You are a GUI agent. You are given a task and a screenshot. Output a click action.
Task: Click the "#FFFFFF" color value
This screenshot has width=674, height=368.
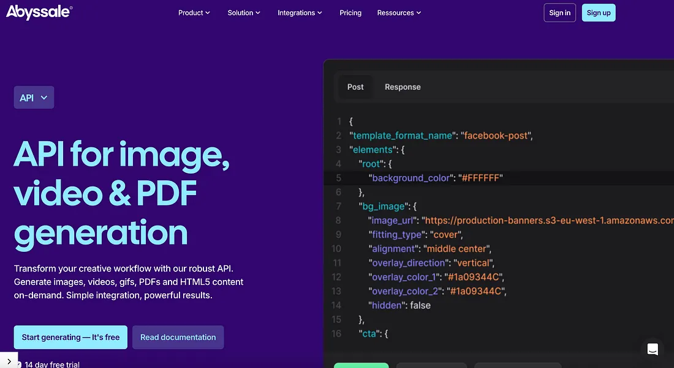[x=480, y=178]
